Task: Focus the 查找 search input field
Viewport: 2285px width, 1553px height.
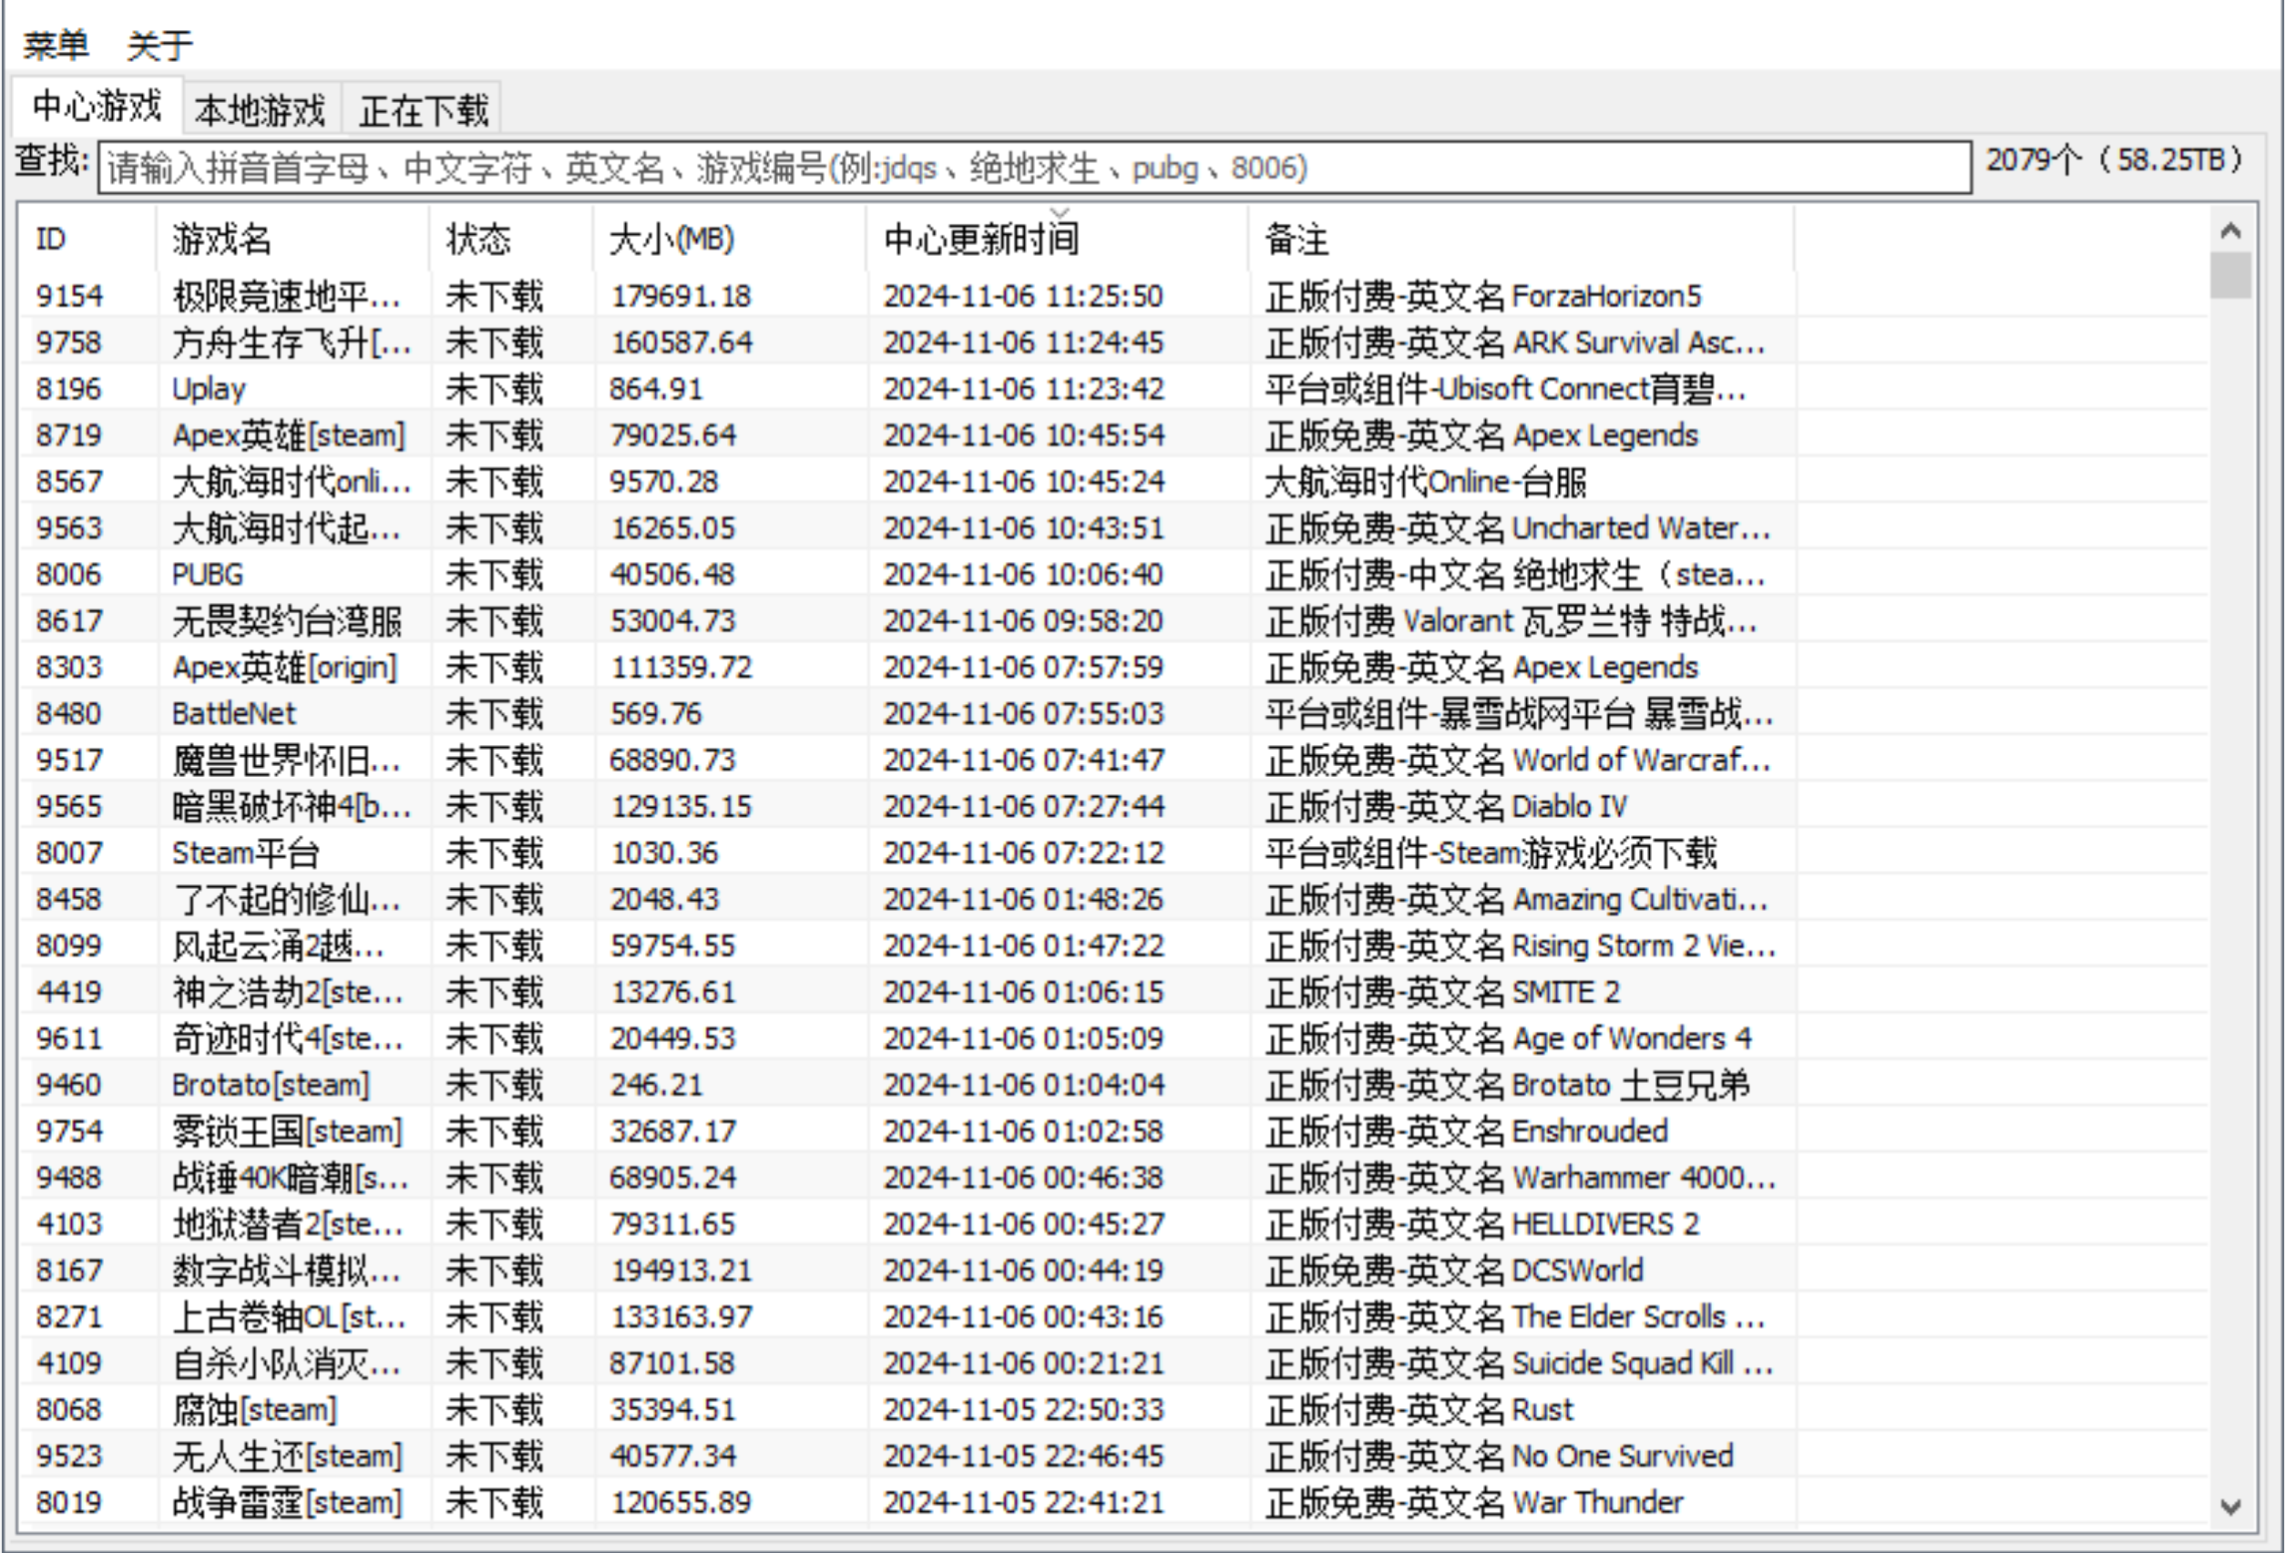Action: [1034, 169]
